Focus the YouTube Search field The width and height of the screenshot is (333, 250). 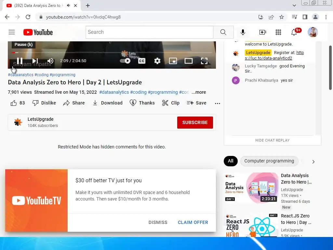point(150,32)
